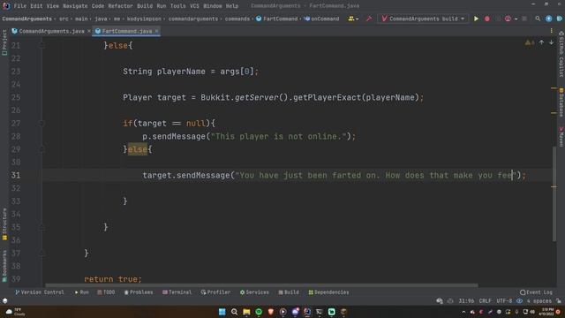The image size is (565, 318).
Task: Open the Services tool window
Action: pos(254,292)
